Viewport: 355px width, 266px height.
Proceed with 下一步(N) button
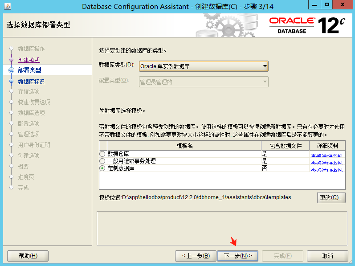point(237,256)
